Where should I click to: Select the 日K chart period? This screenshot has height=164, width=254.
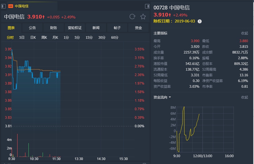33,38
